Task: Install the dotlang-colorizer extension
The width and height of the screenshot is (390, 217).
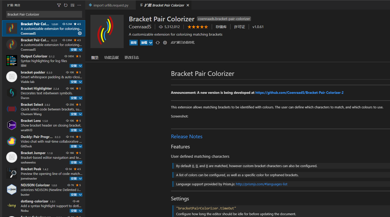Action: pyautogui.click(x=74, y=211)
